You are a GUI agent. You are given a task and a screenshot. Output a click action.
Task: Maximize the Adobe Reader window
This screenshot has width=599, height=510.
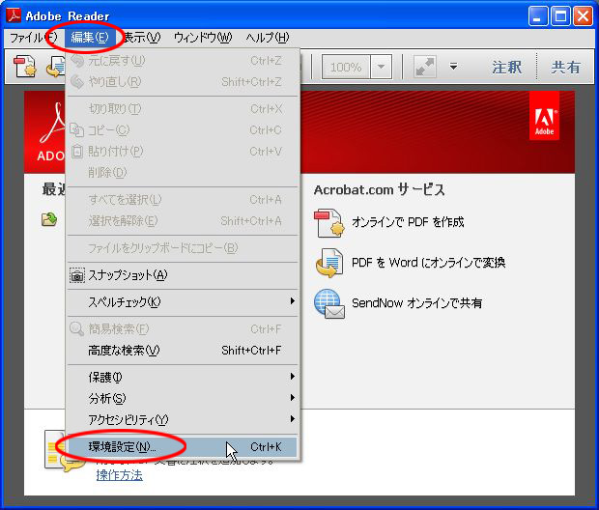560,16
